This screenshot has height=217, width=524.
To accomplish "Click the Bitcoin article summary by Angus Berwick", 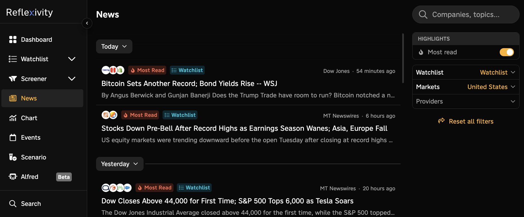I will click(x=248, y=95).
